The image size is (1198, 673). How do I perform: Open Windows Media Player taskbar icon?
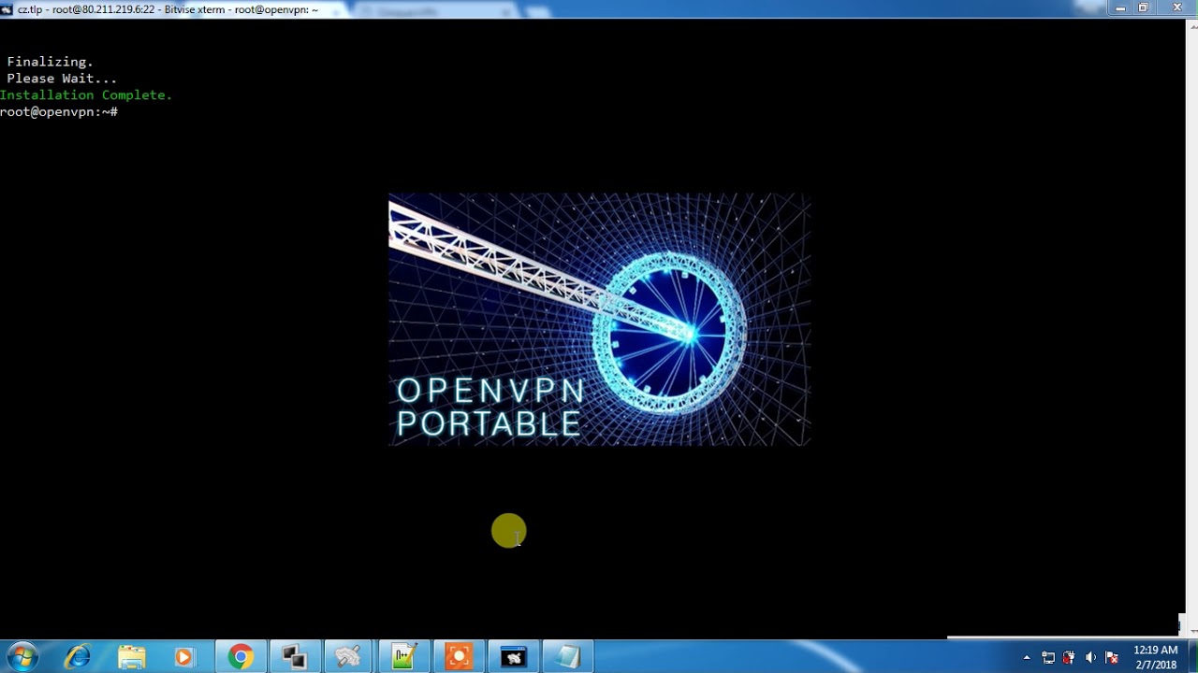click(x=183, y=657)
